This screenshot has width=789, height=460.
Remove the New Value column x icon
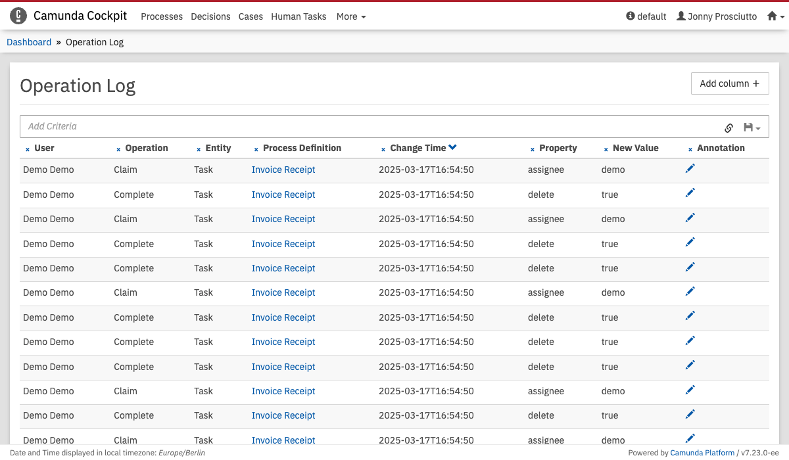click(606, 149)
